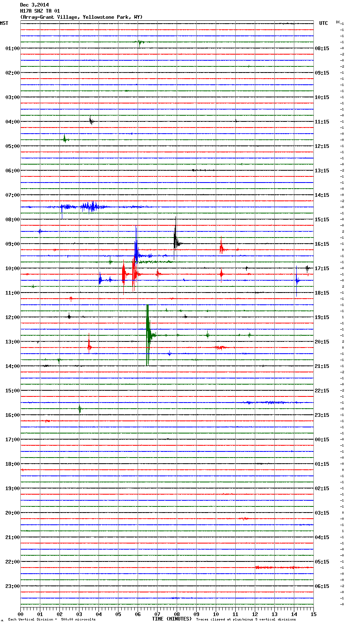Viewport: 346px width, 625px height.
Task: Click the 'Traces clipped at plus/minus 5 vertical divisions' note
Action: (x=246, y=620)
